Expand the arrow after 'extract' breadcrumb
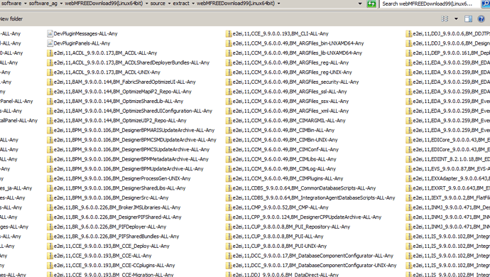The image size is (490, 277). click(x=193, y=4)
